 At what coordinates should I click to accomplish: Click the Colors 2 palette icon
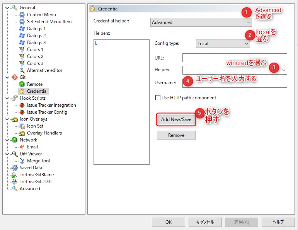click(x=22, y=56)
